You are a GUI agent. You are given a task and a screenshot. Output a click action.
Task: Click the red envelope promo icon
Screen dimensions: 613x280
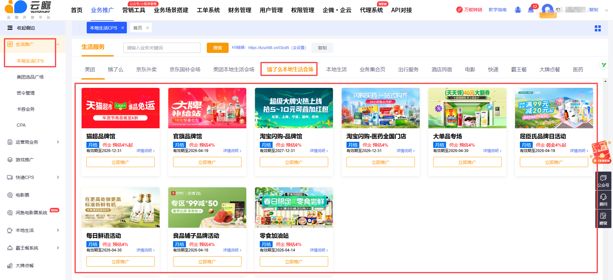click(600, 152)
